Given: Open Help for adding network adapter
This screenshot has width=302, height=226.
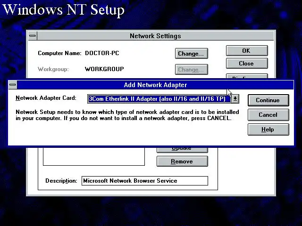Looking at the screenshot, I should click(268, 129).
